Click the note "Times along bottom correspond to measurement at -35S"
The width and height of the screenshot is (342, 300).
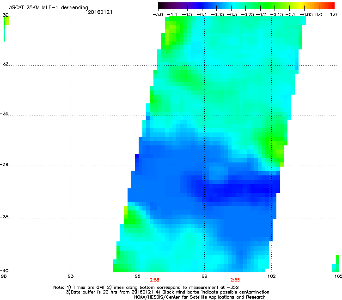tap(175, 288)
